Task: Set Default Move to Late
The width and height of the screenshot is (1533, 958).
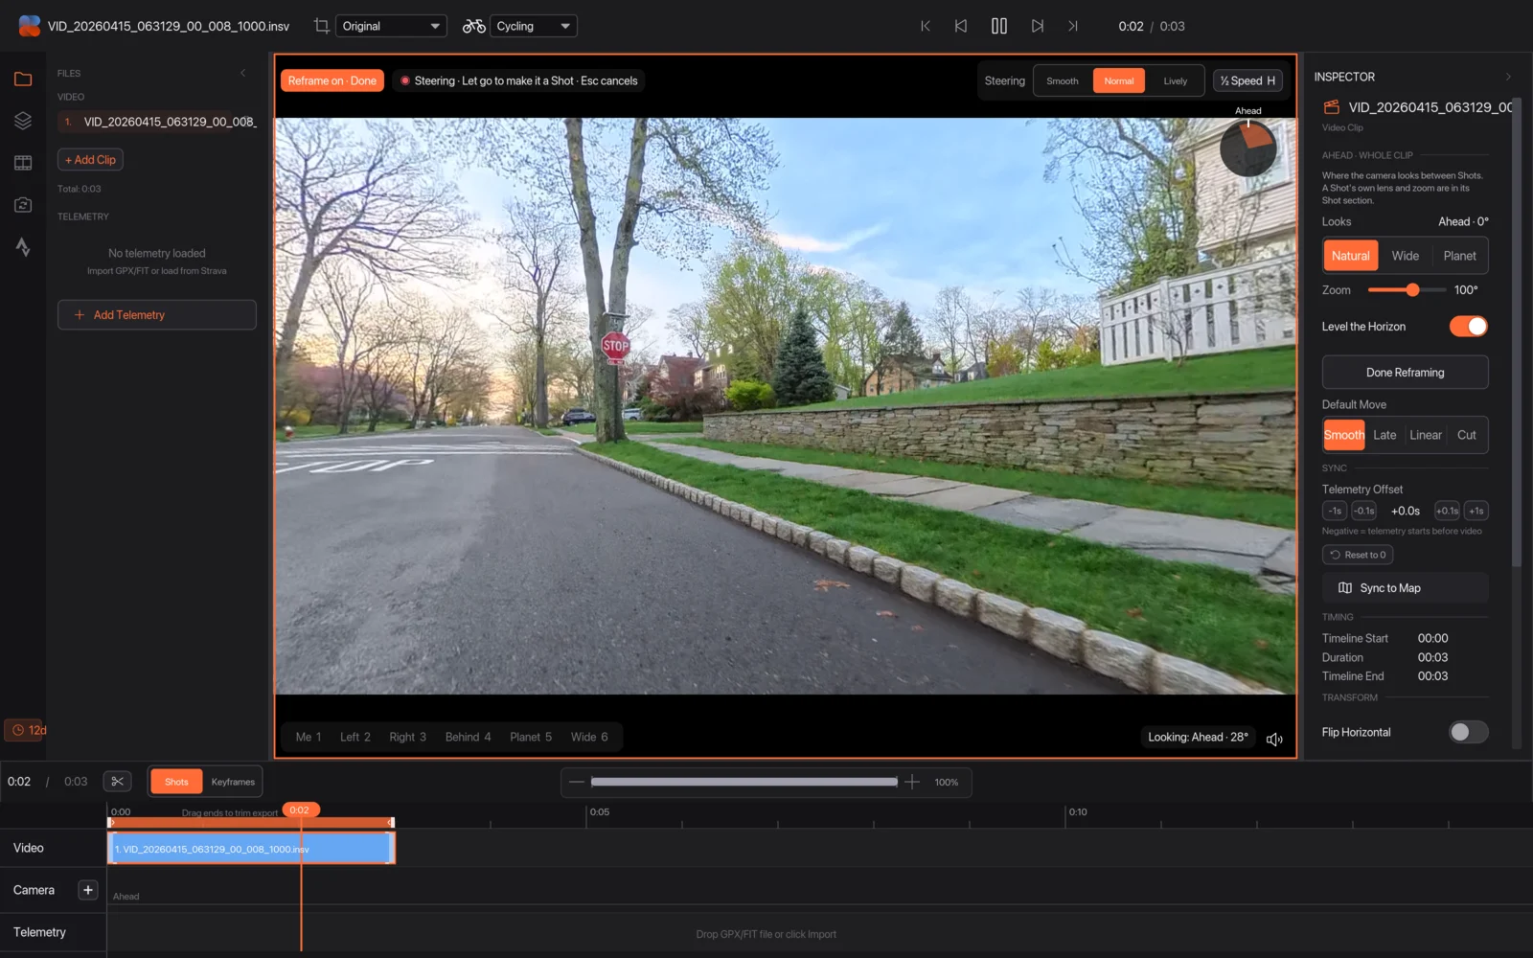Action: coord(1384,435)
